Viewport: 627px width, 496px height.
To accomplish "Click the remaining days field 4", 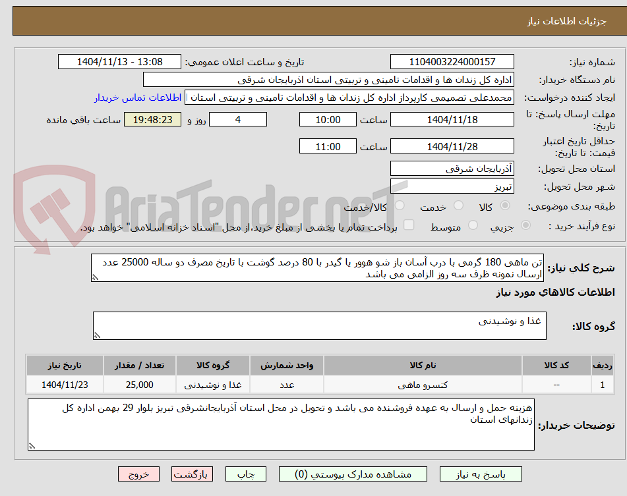I will pyautogui.click(x=238, y=119).
